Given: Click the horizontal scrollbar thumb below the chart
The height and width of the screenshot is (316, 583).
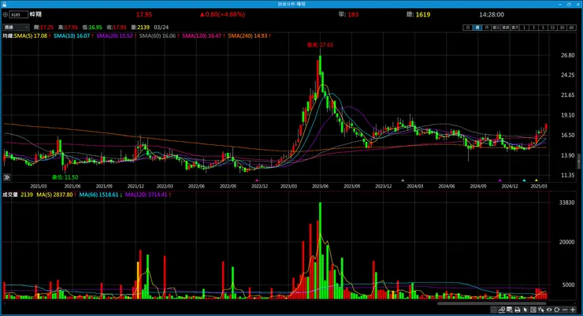Looking at the screenshot, I should click(492, 303).
